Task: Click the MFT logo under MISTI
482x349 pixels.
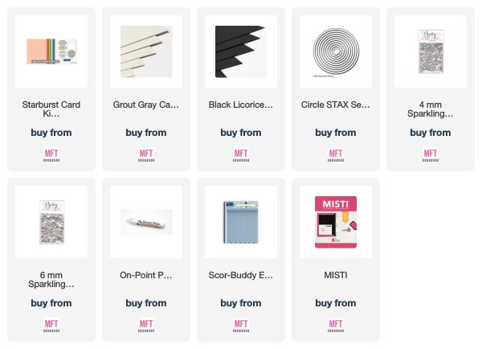Action: 336,326
